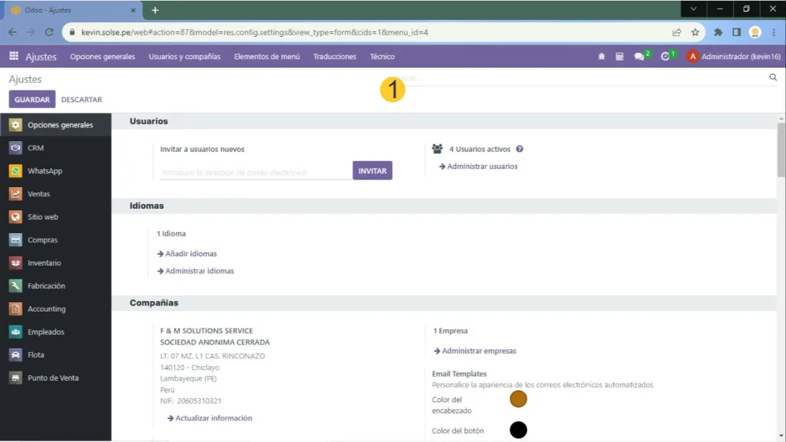Image resolution: width=786 pixels, height=442 pixels.
Task: Open Punto de Venta settings
Action: click(53, 378)
